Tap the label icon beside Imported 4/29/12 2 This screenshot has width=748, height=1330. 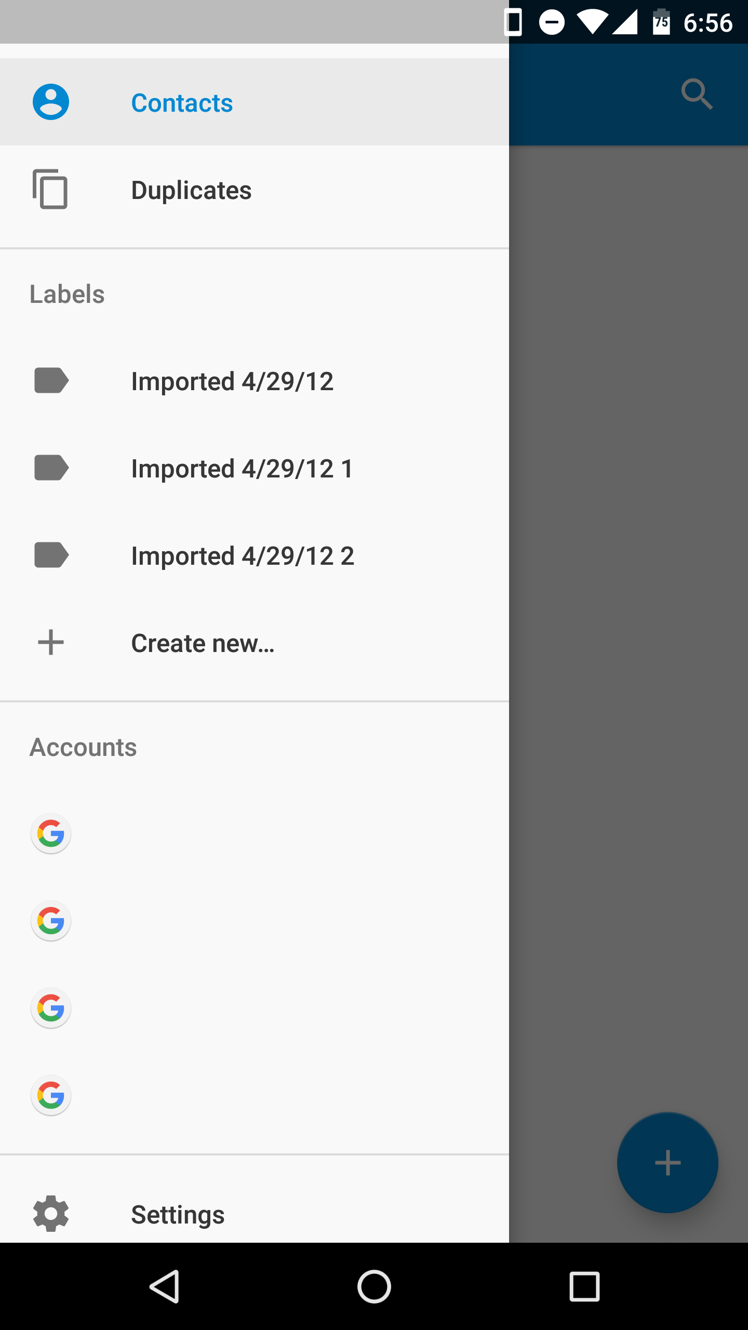click(x=51, y=555)
